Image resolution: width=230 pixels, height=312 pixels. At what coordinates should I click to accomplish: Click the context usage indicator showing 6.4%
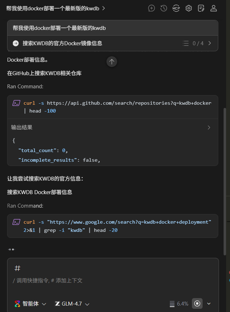pyautogui.click(x=179, y=303)
